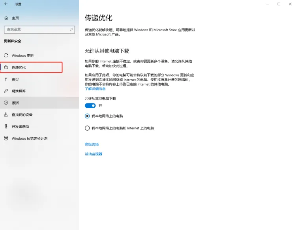Screen dimensions: 296x230
Task: Open 开发者选项 settings page
Action: (x=39, y=126)
